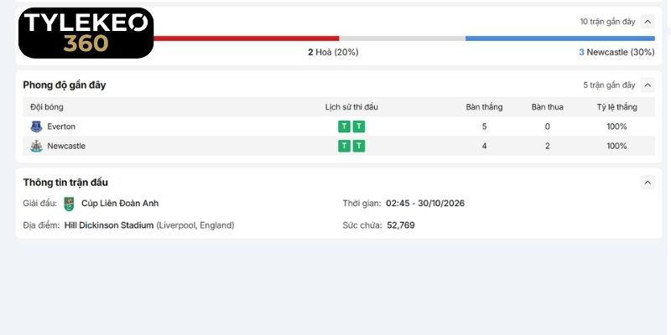Click Everton's first green T result badge
Screen dimensions: 671x335
[344, 126]
